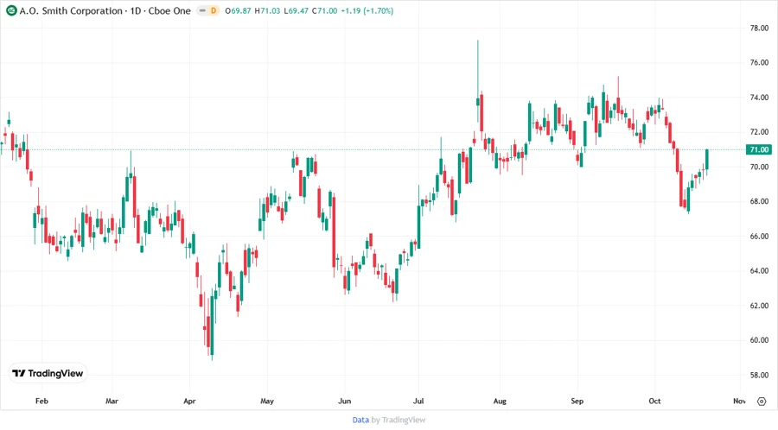Click the A.O. Smith company logo icon
The image size is (778, 430).
[x=11, y=10]
